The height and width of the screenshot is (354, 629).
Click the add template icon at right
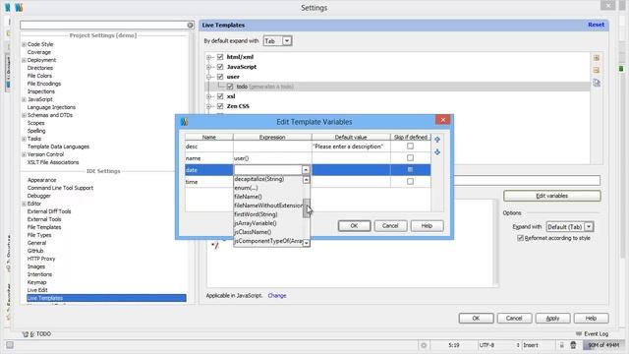pyautogui.click(x=597, y=58)
